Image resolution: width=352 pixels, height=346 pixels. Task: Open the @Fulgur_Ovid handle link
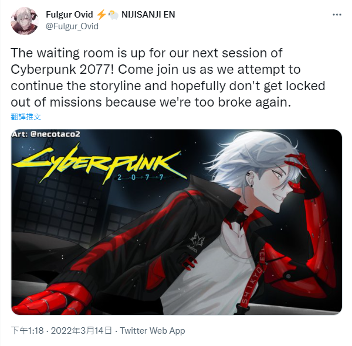[x=72, y=26]
